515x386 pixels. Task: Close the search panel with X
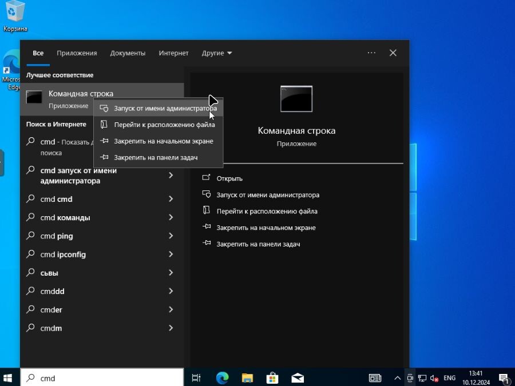click(393, 53)
